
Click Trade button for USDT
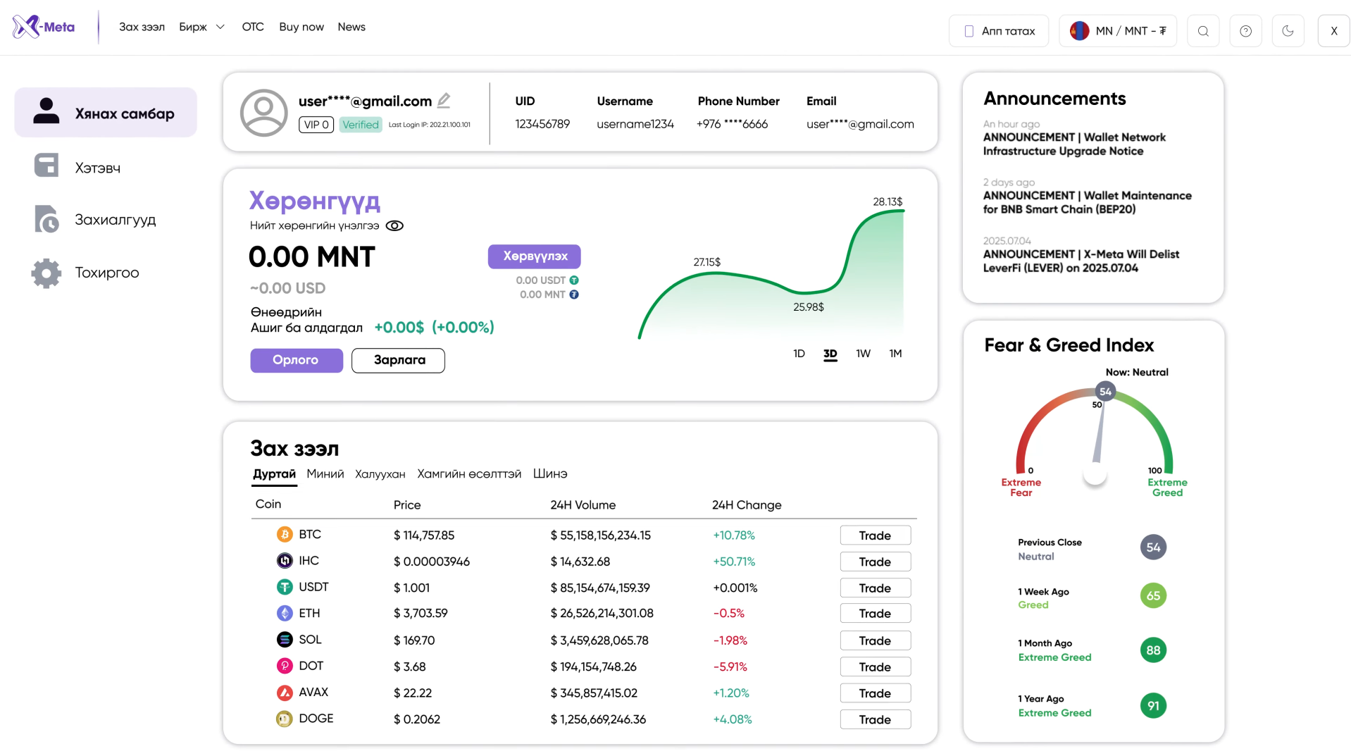pos(876,588)
